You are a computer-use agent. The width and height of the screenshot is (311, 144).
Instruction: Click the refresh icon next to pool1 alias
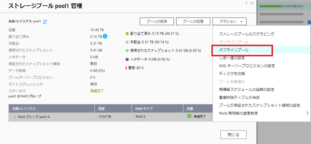45,22
